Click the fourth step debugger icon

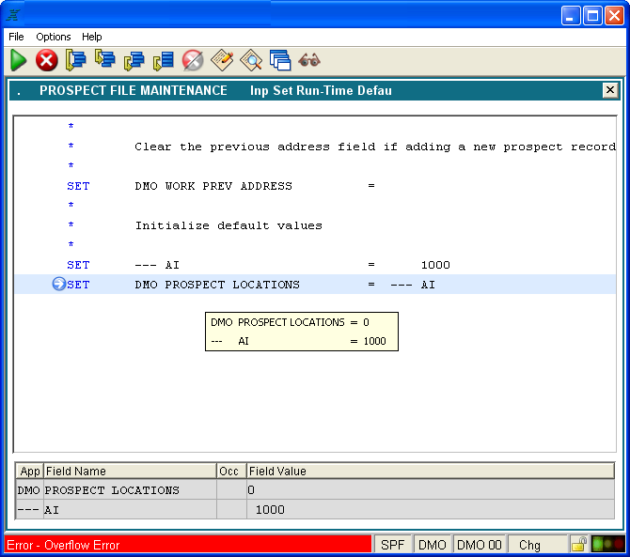point(164,60)
